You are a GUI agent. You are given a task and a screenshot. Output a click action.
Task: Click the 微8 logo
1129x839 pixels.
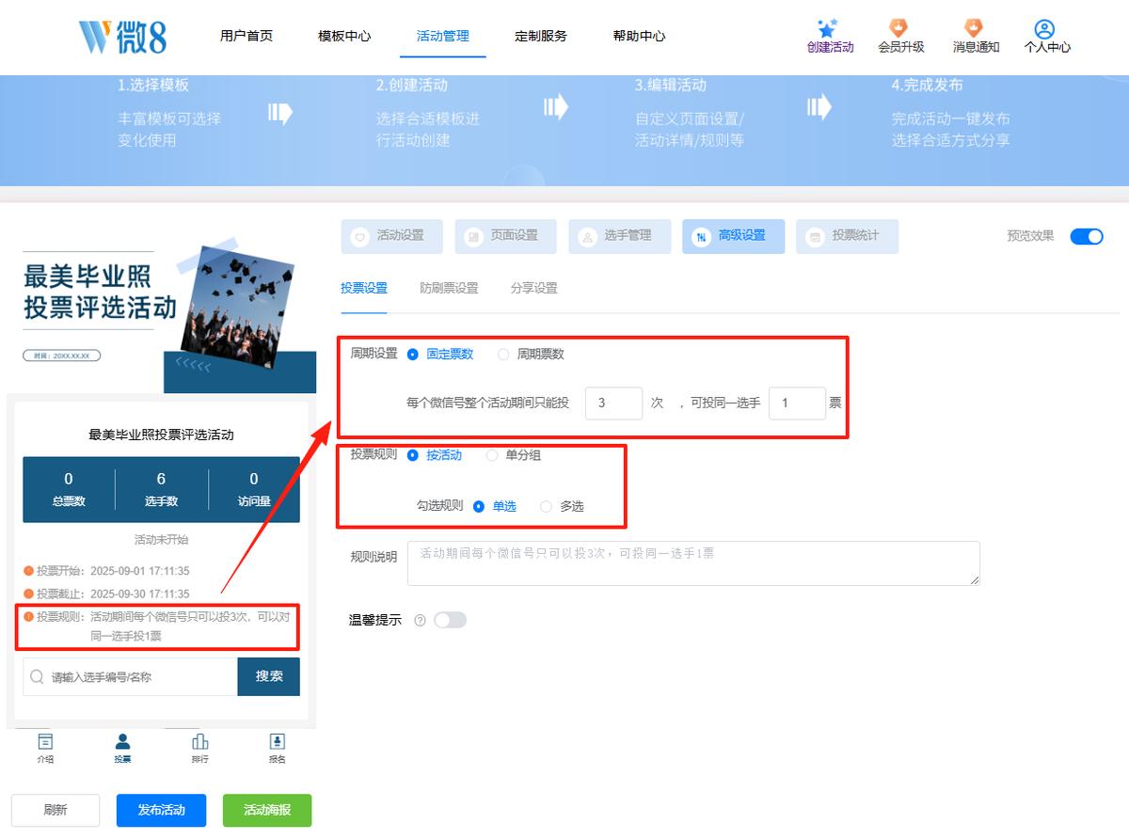[123, 37]
